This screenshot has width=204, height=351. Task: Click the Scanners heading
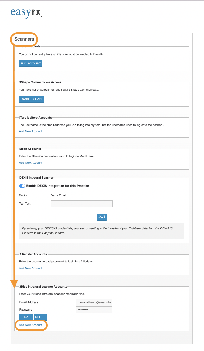point(24,39)
